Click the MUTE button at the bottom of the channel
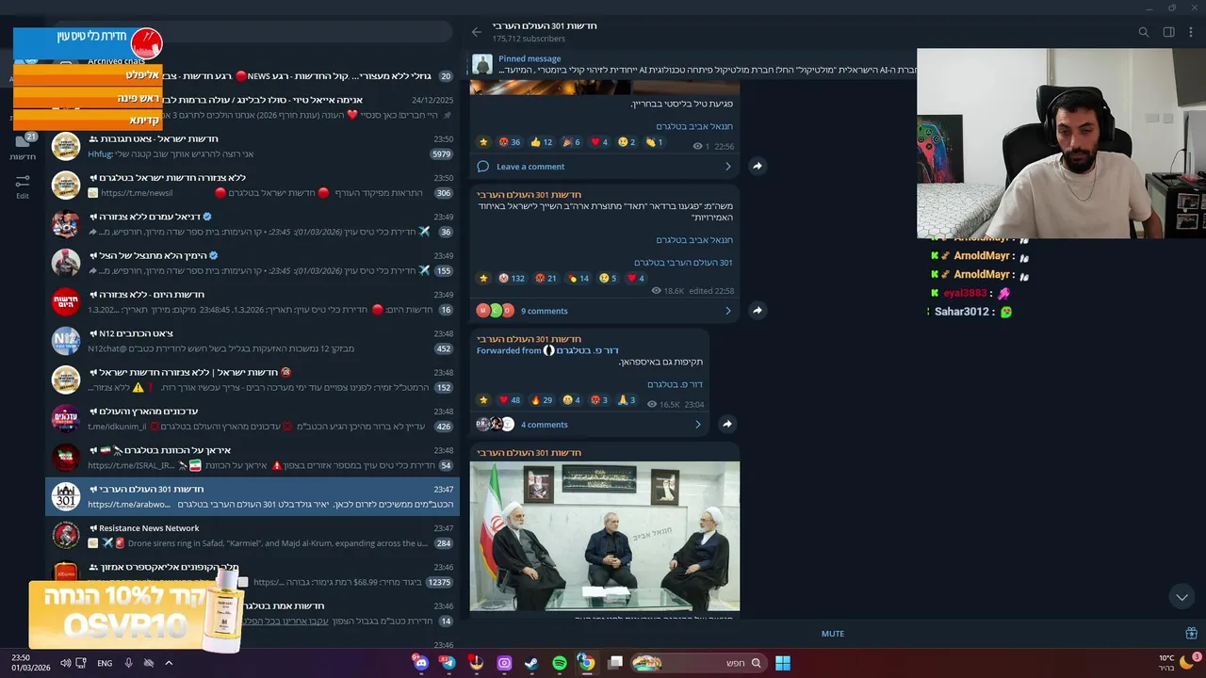Image resolution: width=1206 pixels, height=678 pixels. (833, 634)
